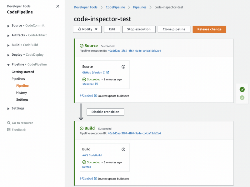Click the orange Release change button
Viewport: 250px width, 187px height.
209,29
